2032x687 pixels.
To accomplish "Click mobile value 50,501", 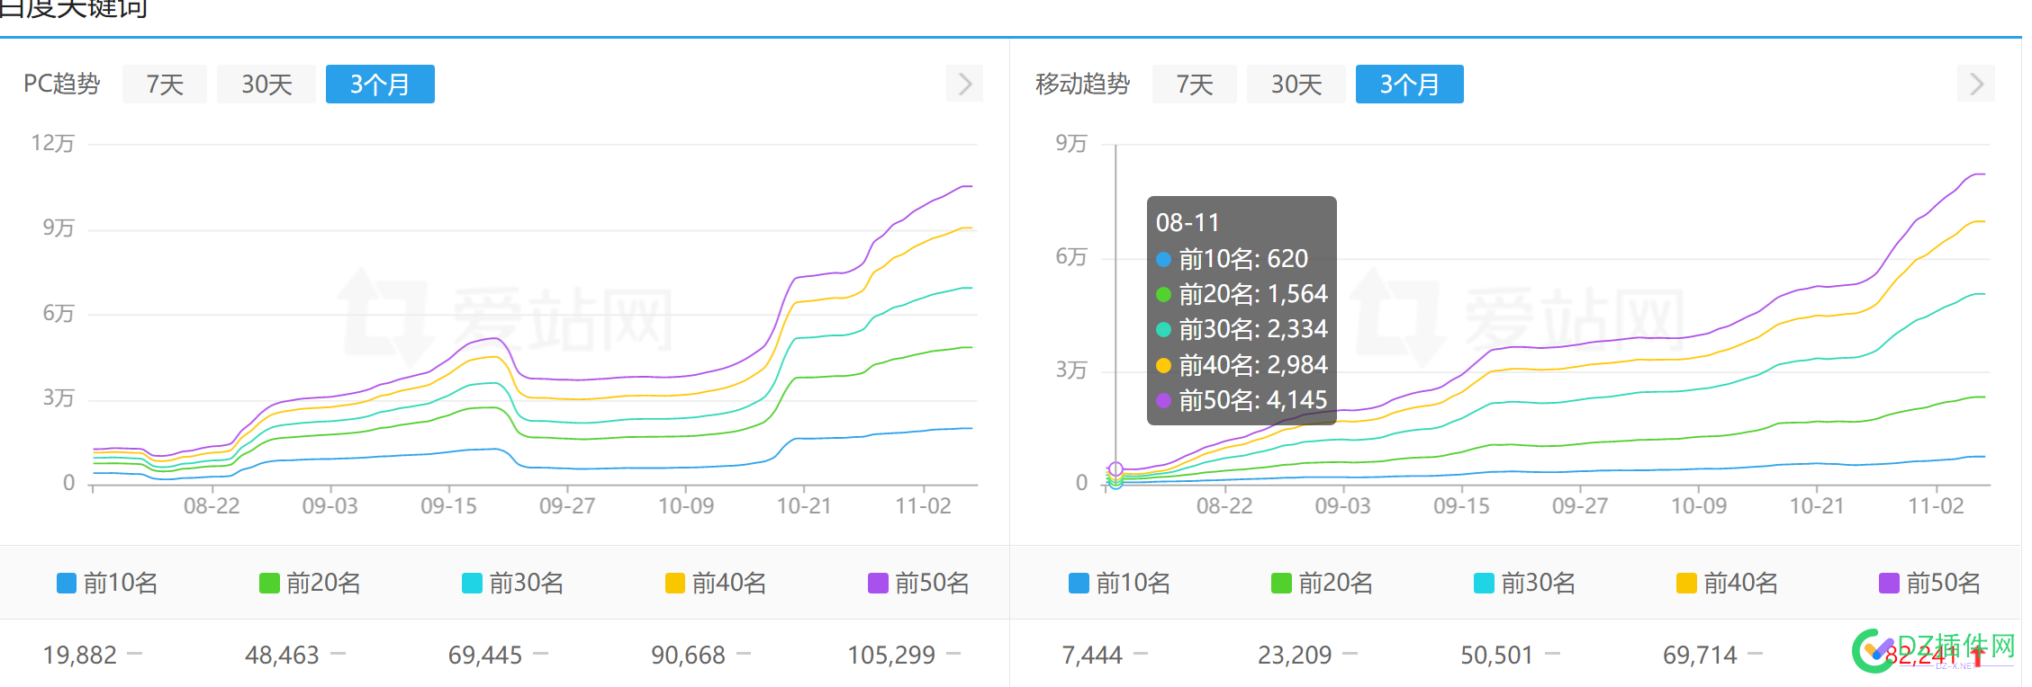I will [x=1497, y=655].
